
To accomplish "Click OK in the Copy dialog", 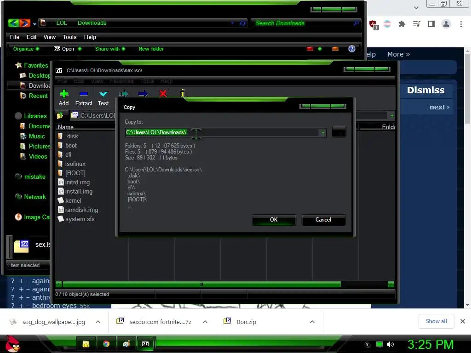I will coord(274,220).
